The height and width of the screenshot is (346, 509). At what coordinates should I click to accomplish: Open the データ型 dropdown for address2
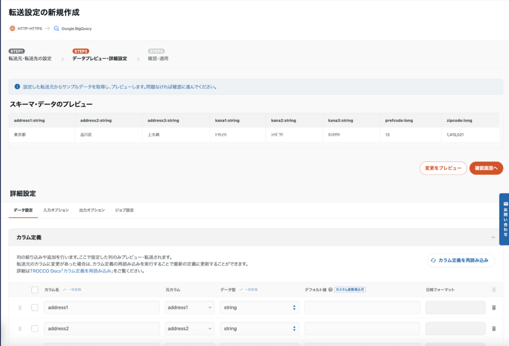tap(259, 329)
